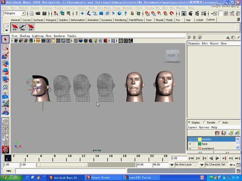This screenshot has width=242, height=181.
Task: Open the Render View window icon
Action: pyautogui.click(x=184, y=14)
